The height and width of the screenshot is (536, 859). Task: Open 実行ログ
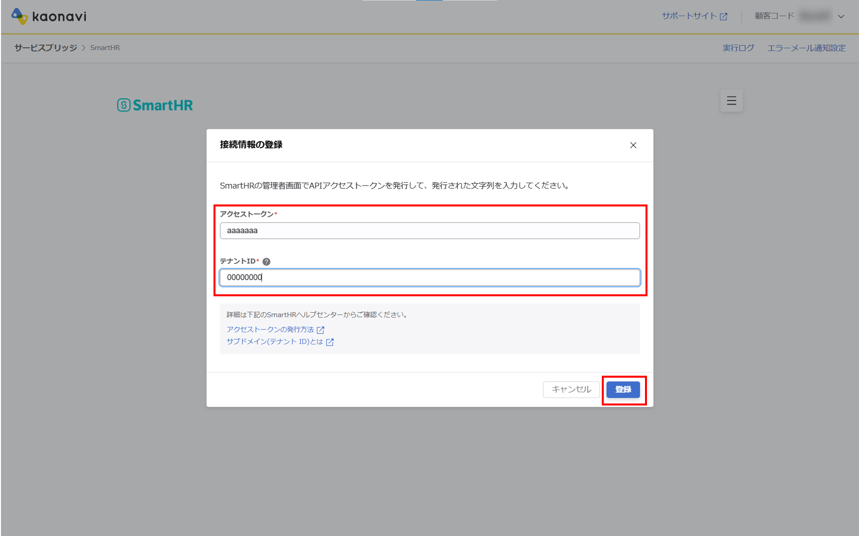[x=738, y=48]
